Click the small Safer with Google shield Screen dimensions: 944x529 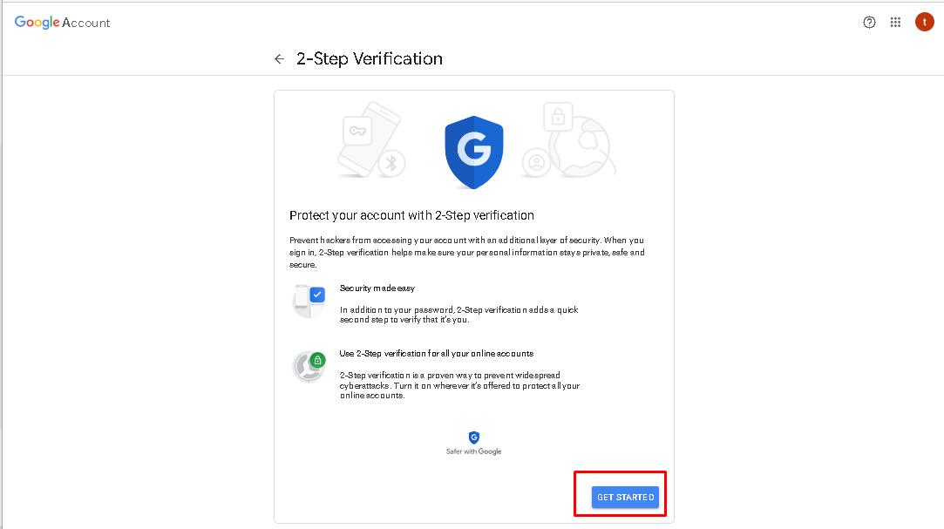tap(474, 437)
